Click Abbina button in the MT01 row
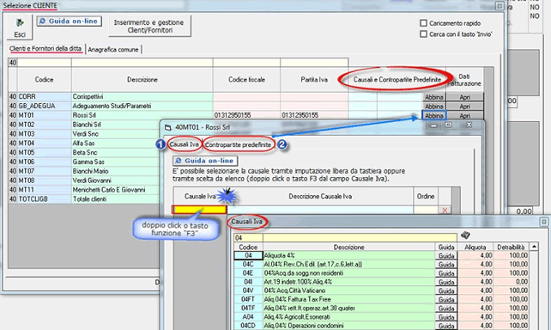Viewport: 551px width, 330px height. (434, 115)
